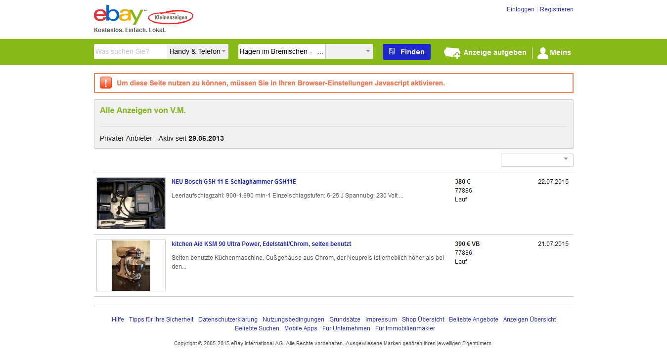Image resolution: width=667 pixels, height=361 pixels.
Task: Click the date 21.07.2015
Action: point(553,244)
